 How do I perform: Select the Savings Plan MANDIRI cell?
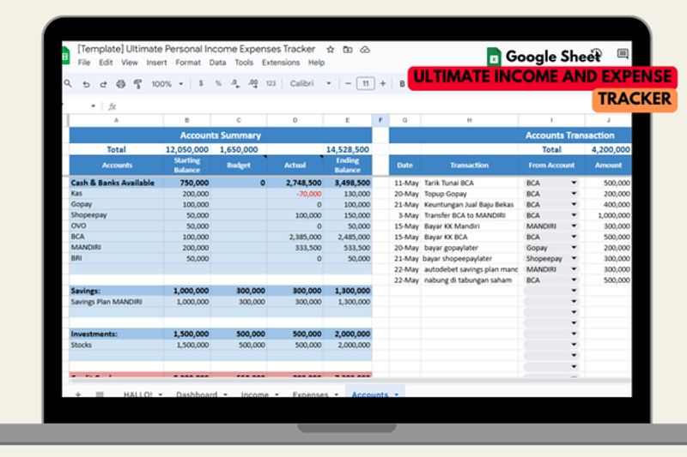116,302
